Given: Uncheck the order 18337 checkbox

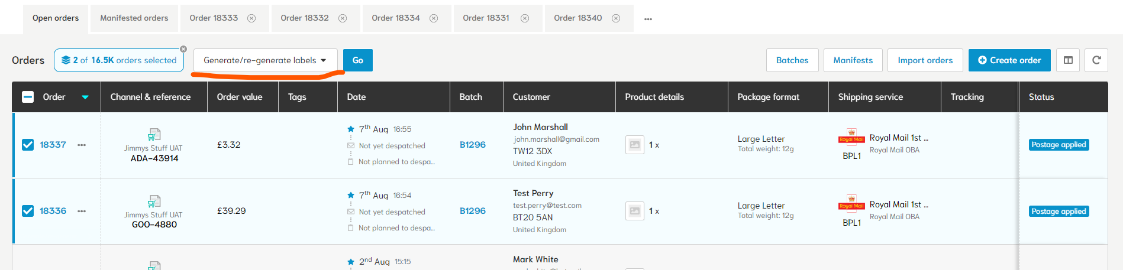Looking at the screenshot, I should coord(28,145).
